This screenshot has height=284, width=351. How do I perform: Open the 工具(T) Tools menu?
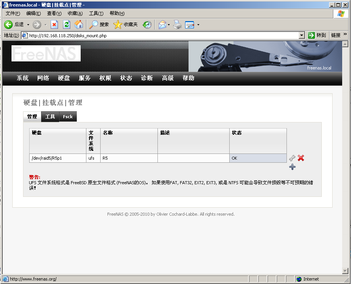96,13
